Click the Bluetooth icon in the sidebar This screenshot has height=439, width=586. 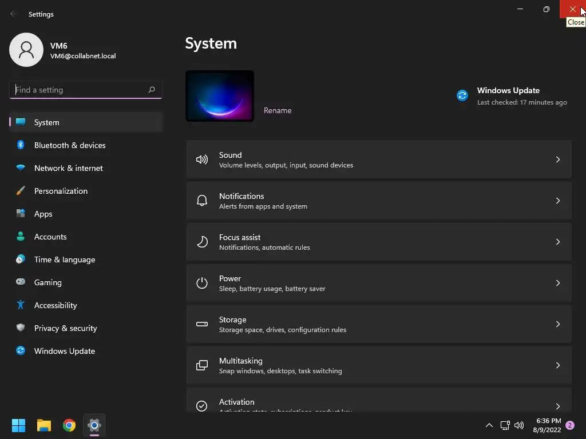click(x=21, y=145)
